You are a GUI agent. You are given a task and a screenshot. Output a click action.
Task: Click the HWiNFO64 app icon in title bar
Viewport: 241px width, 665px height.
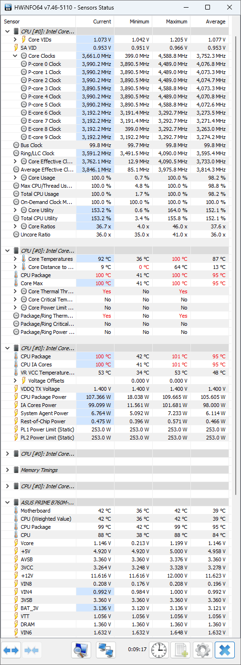click(9, 8)
